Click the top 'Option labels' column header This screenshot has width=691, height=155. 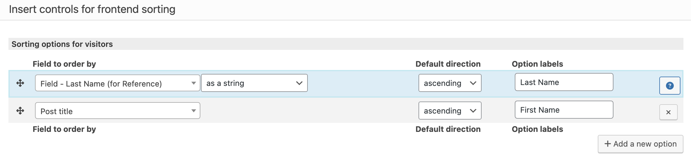coord(537,64)
